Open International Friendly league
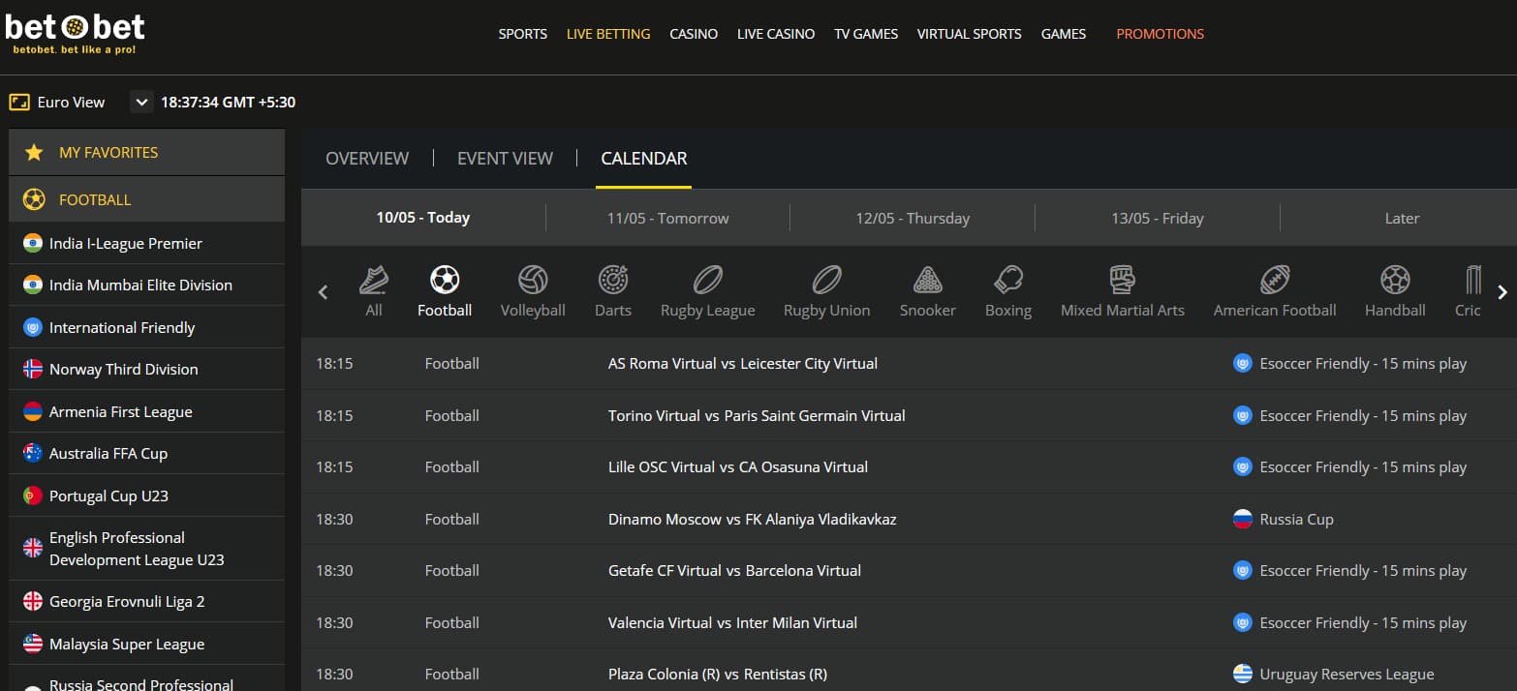 click(x=146, y=327)
